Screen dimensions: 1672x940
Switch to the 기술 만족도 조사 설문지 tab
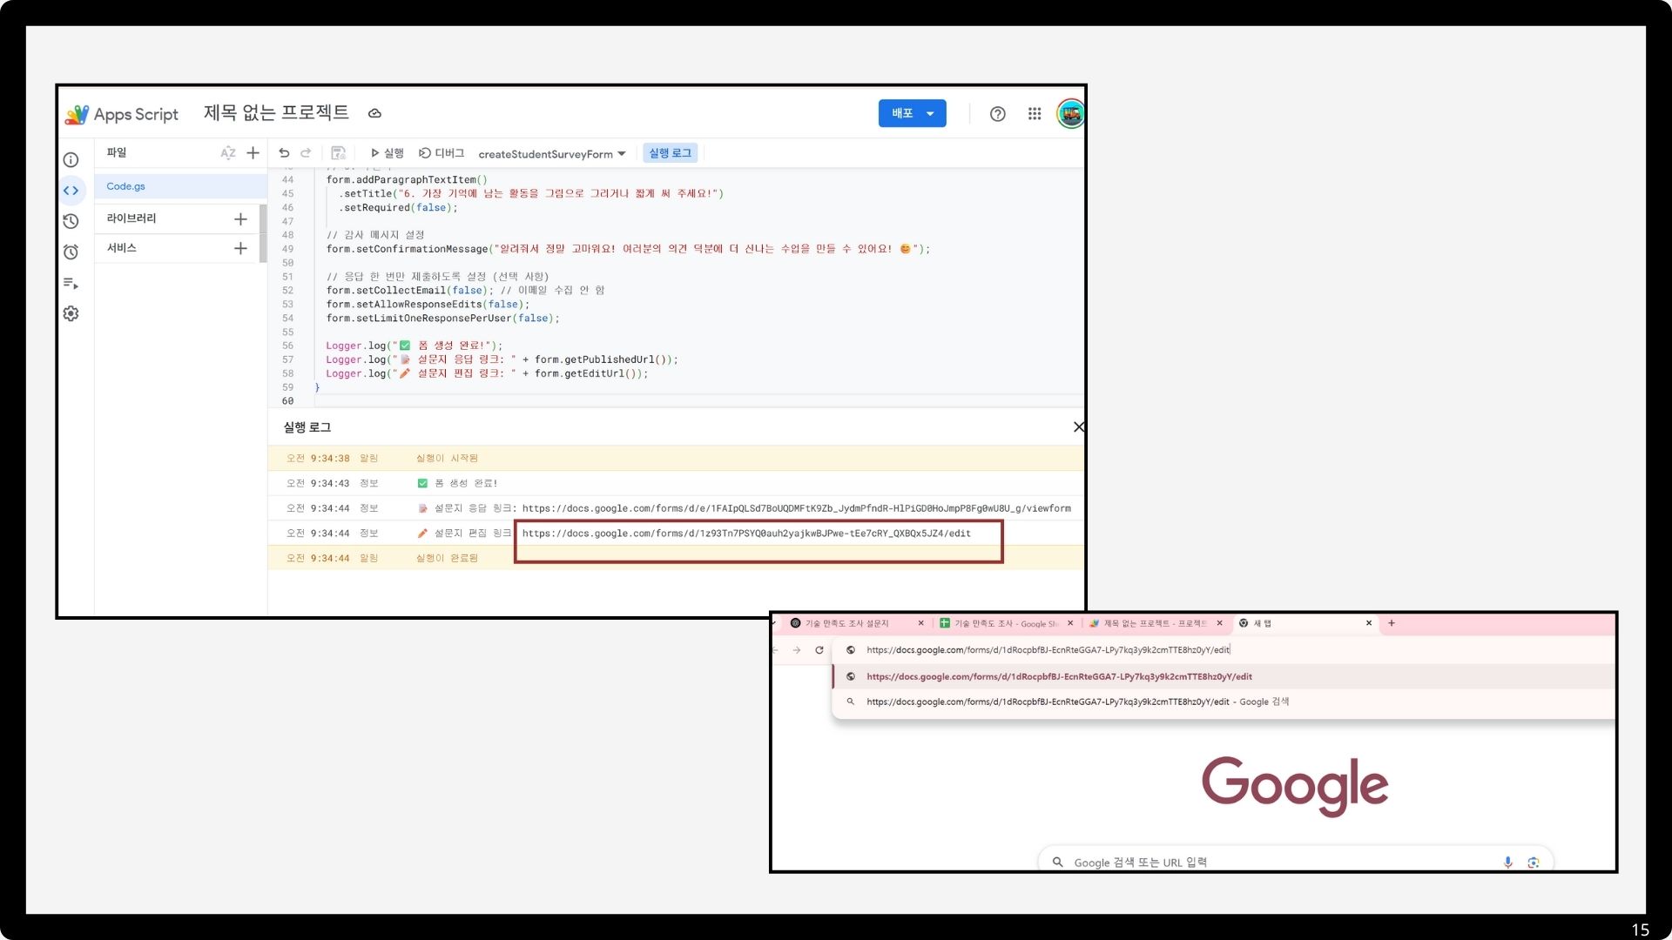click(x=846, y=623)
